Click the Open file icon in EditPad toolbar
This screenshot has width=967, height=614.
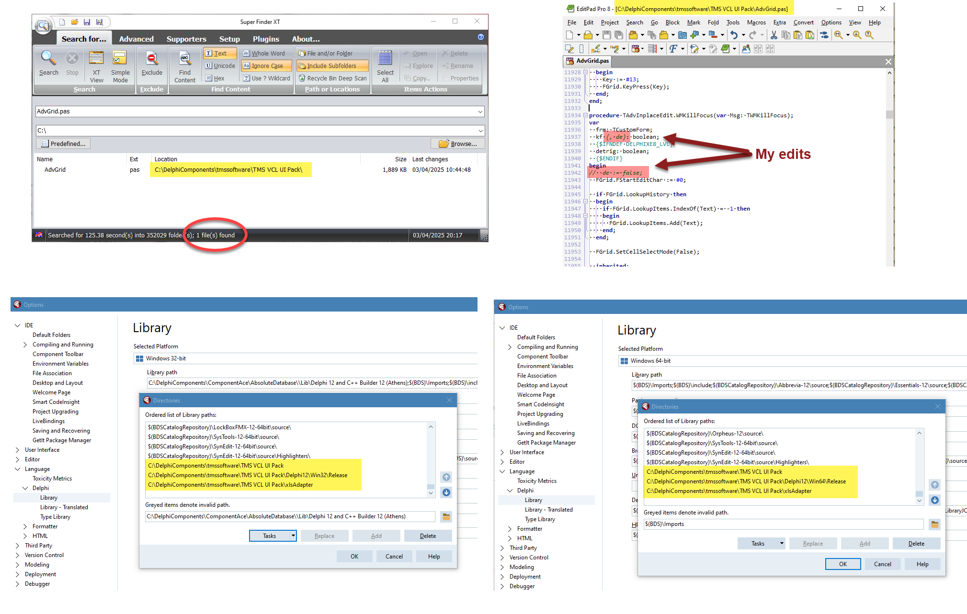(588, 35)
